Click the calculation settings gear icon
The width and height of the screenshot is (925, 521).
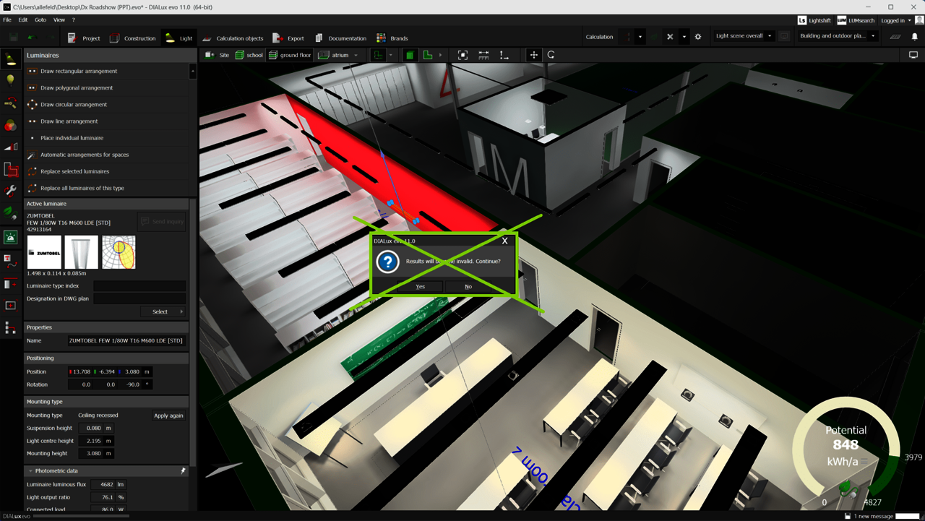697,37
